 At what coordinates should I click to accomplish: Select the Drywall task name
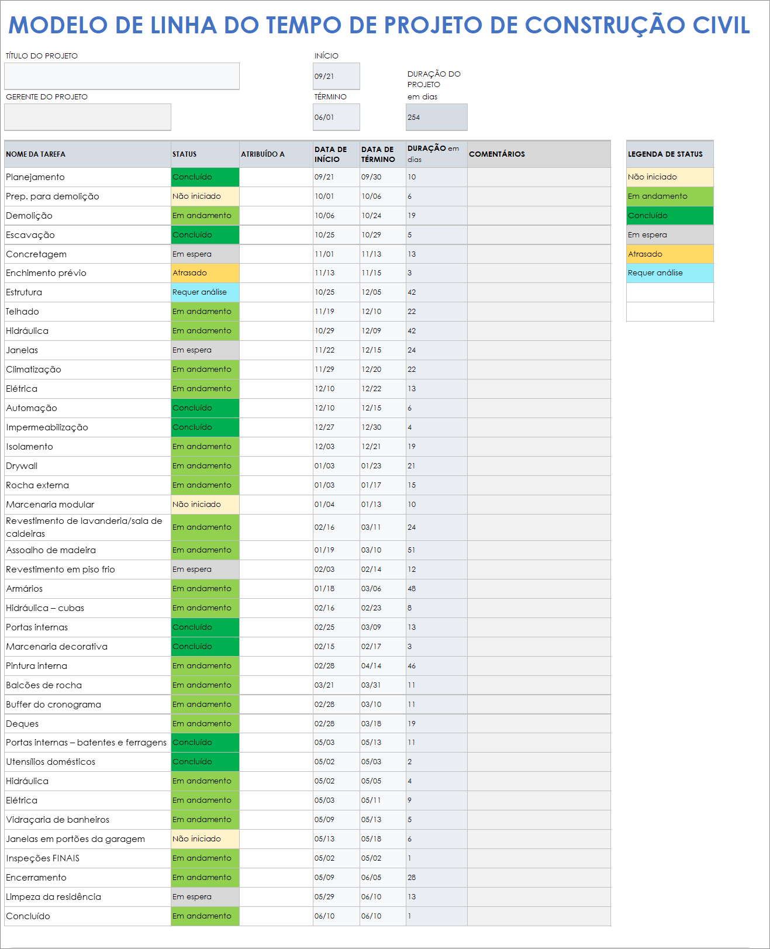point(88,466)
